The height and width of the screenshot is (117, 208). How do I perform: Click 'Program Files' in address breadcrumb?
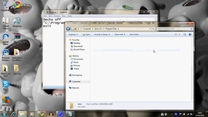(111, 29)
